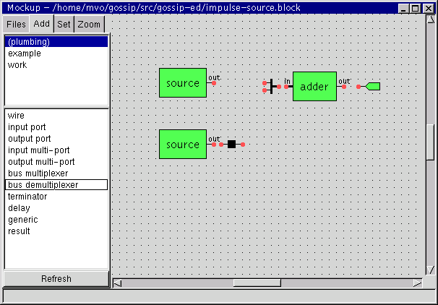Click the upper source out red connector
The image size is (438, 305).
pyautogui.click(x=214, y=83)
